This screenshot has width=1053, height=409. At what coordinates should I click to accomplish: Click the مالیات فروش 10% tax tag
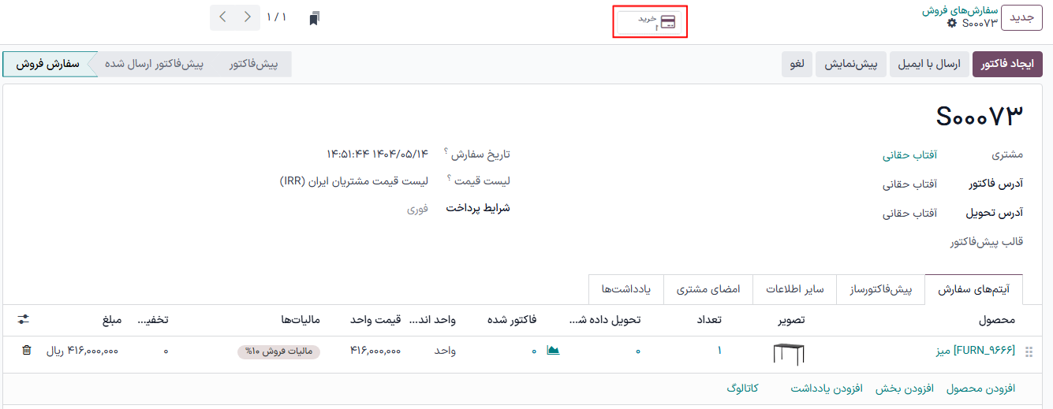[278, 351]
